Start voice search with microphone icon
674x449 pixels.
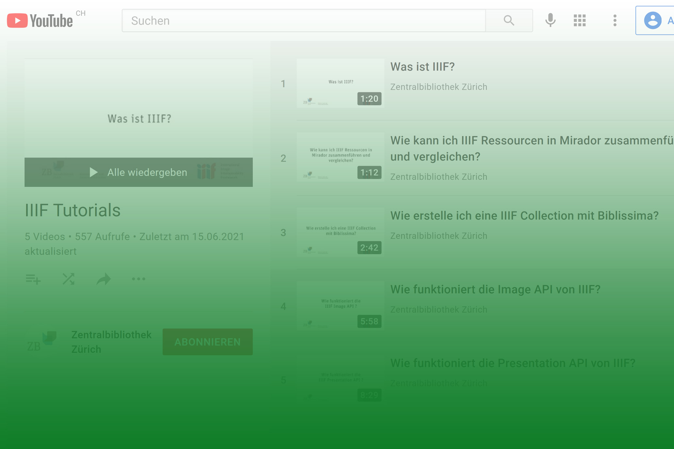pyautogui.click(x=550, y=20)
